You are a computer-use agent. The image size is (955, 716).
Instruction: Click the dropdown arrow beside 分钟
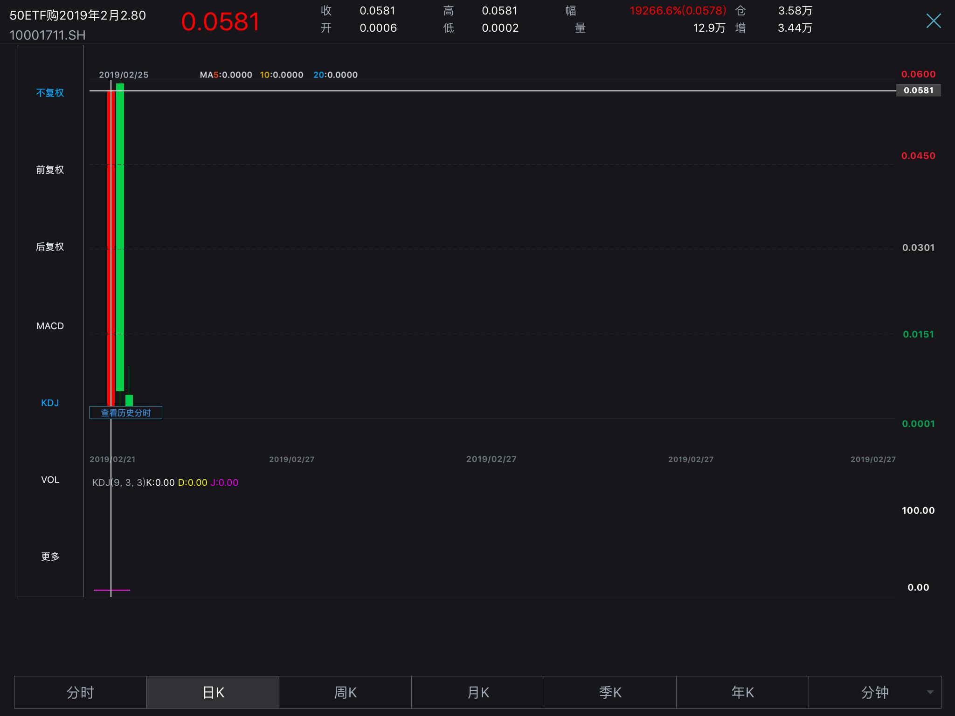(930, 692)
